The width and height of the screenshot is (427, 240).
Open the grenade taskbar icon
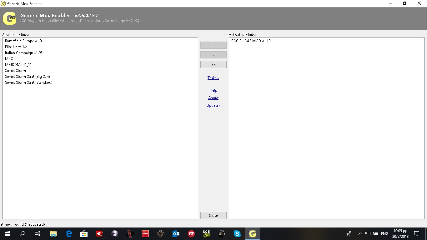(x=222, y=234)
